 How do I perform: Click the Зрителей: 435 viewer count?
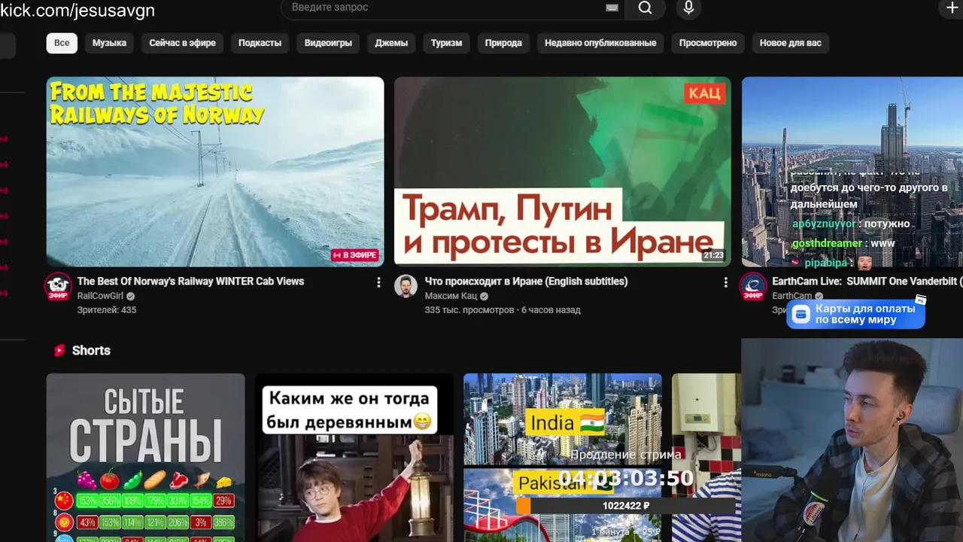click(107, 309)
